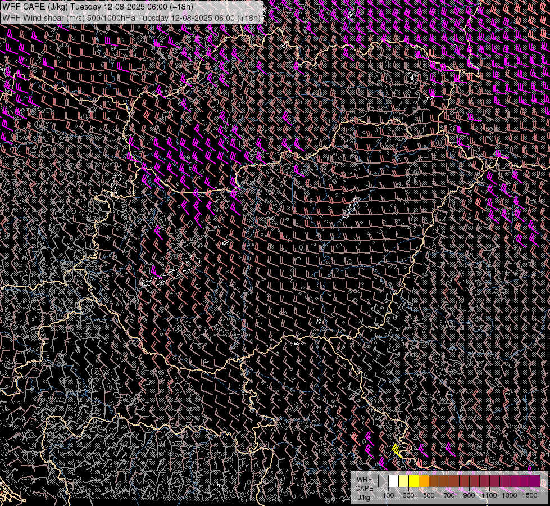The width and height of the screenshot is (550, 506).
Task: Click the legend label 100
Action: (388, 495)
